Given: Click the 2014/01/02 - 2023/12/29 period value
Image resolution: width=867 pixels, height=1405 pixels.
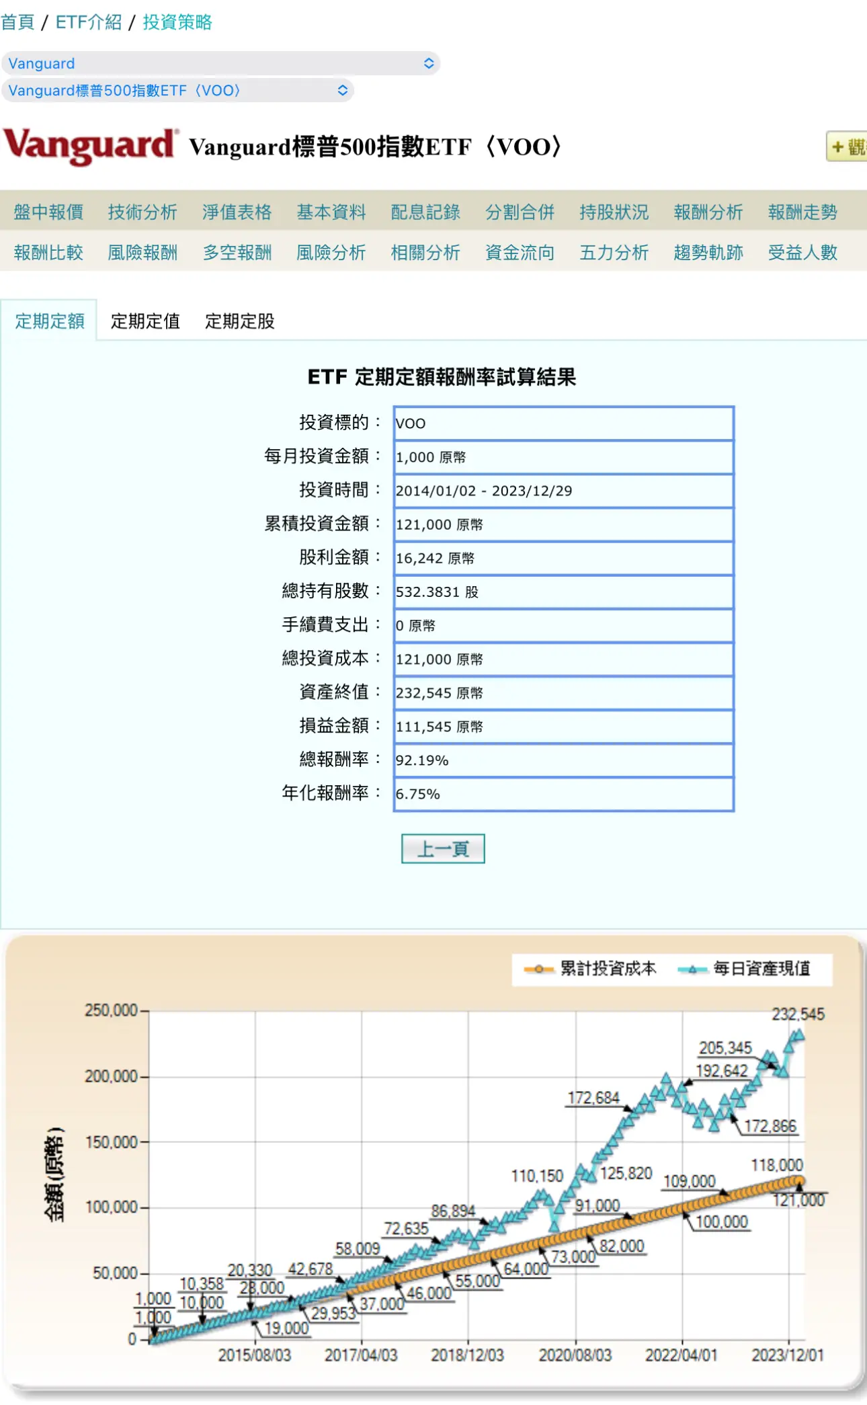Looking at the screenshot, I should click(484, 491).
